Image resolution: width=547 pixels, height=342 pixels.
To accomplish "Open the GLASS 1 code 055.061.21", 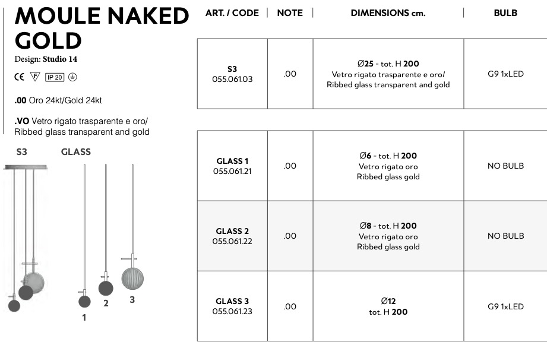I will click(232, 171).
